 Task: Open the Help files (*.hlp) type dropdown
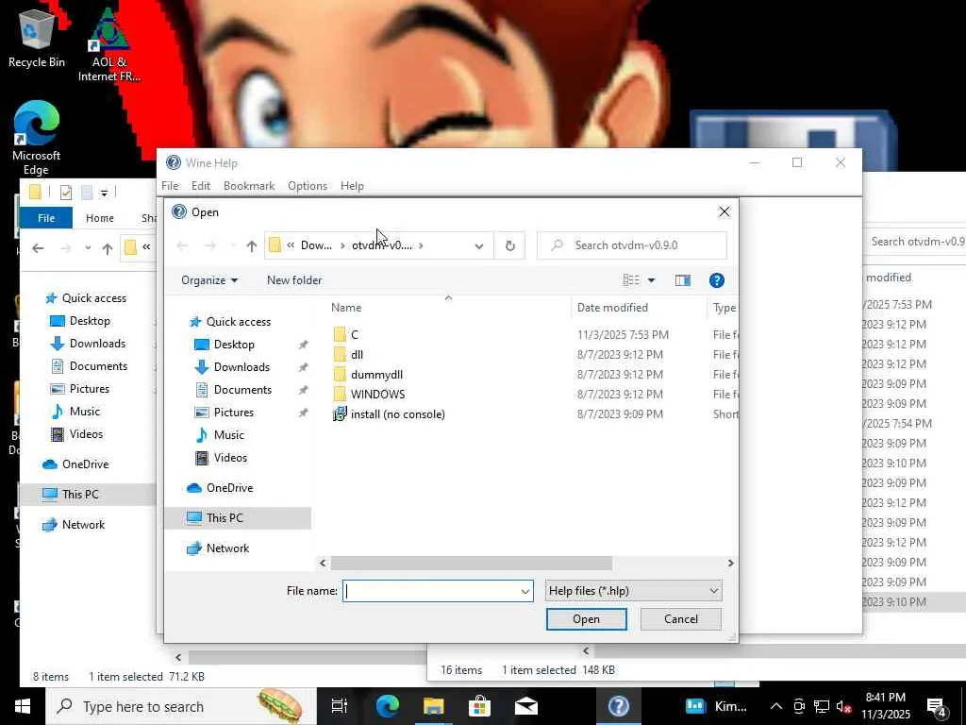click(x=633, y=591)
